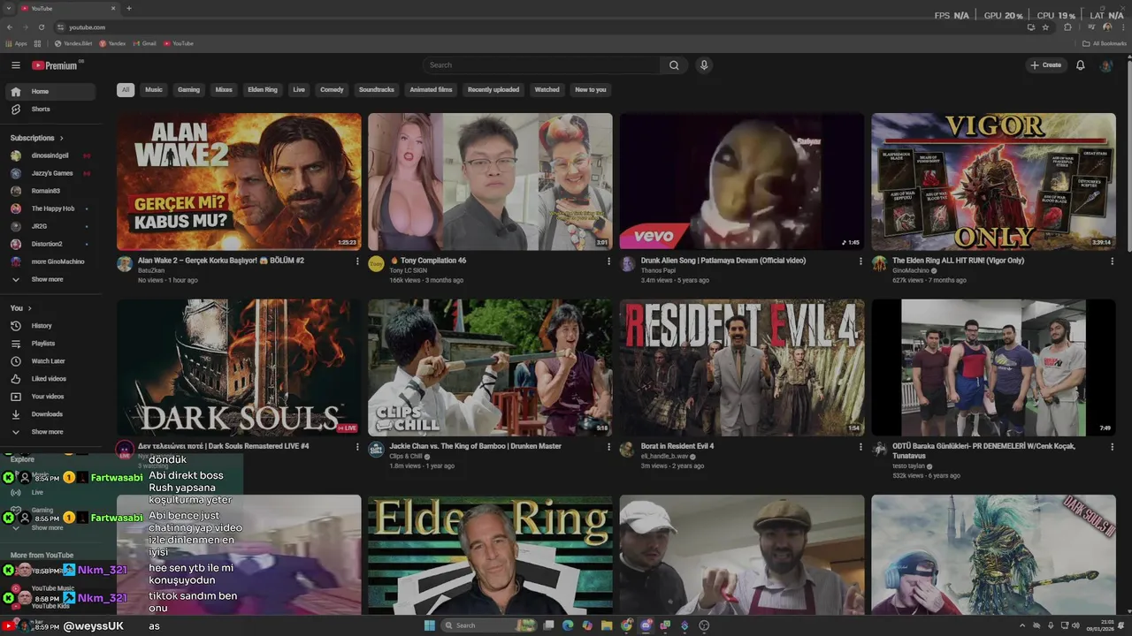Open Playlists in the sidebar
This screenshot has height=636, width=1132.
[50, 344]
